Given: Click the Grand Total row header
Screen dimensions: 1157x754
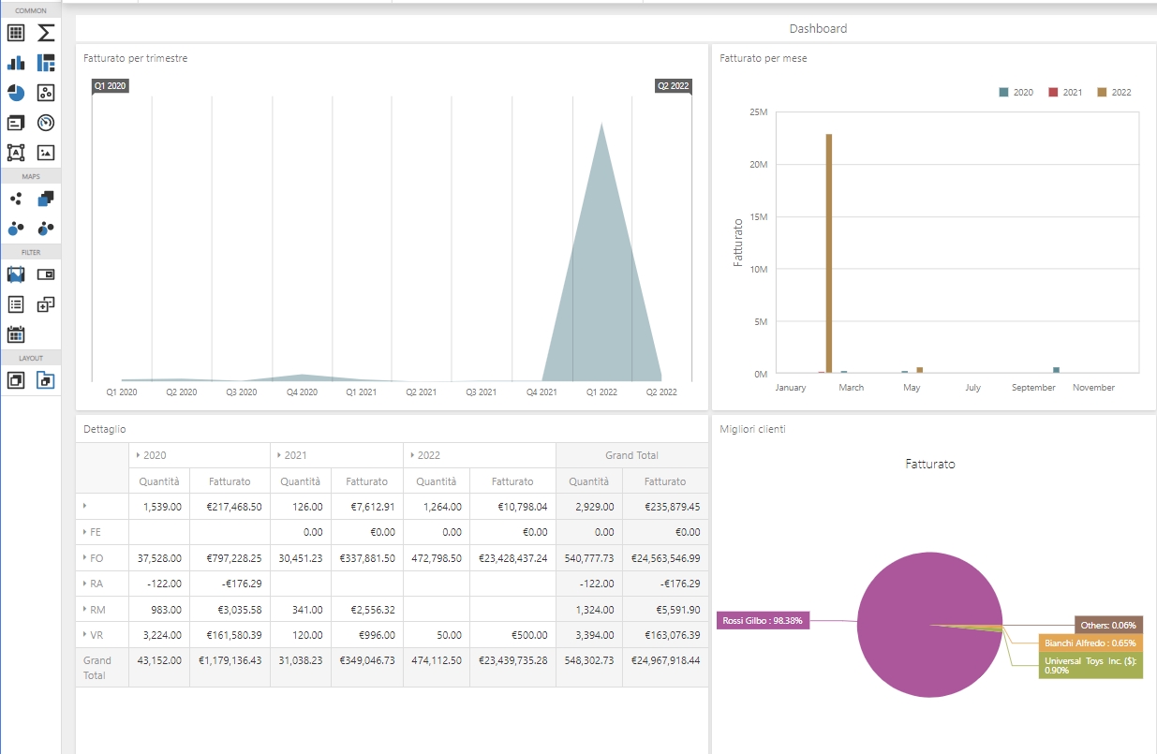Looking at the screenshot, I should [102, 667].
